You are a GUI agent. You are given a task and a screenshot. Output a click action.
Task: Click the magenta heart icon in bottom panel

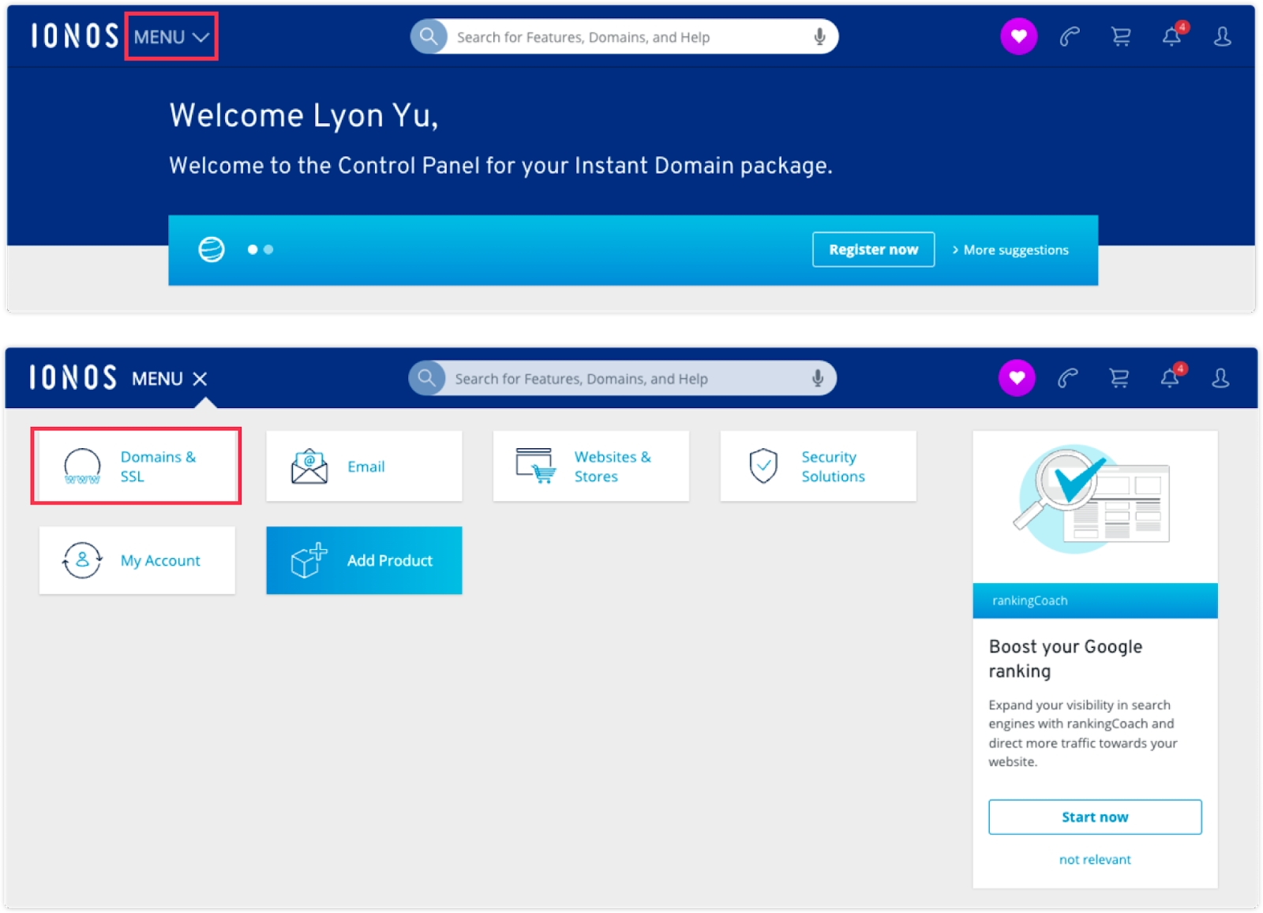pyautogui.click(x=1018, y=378)
